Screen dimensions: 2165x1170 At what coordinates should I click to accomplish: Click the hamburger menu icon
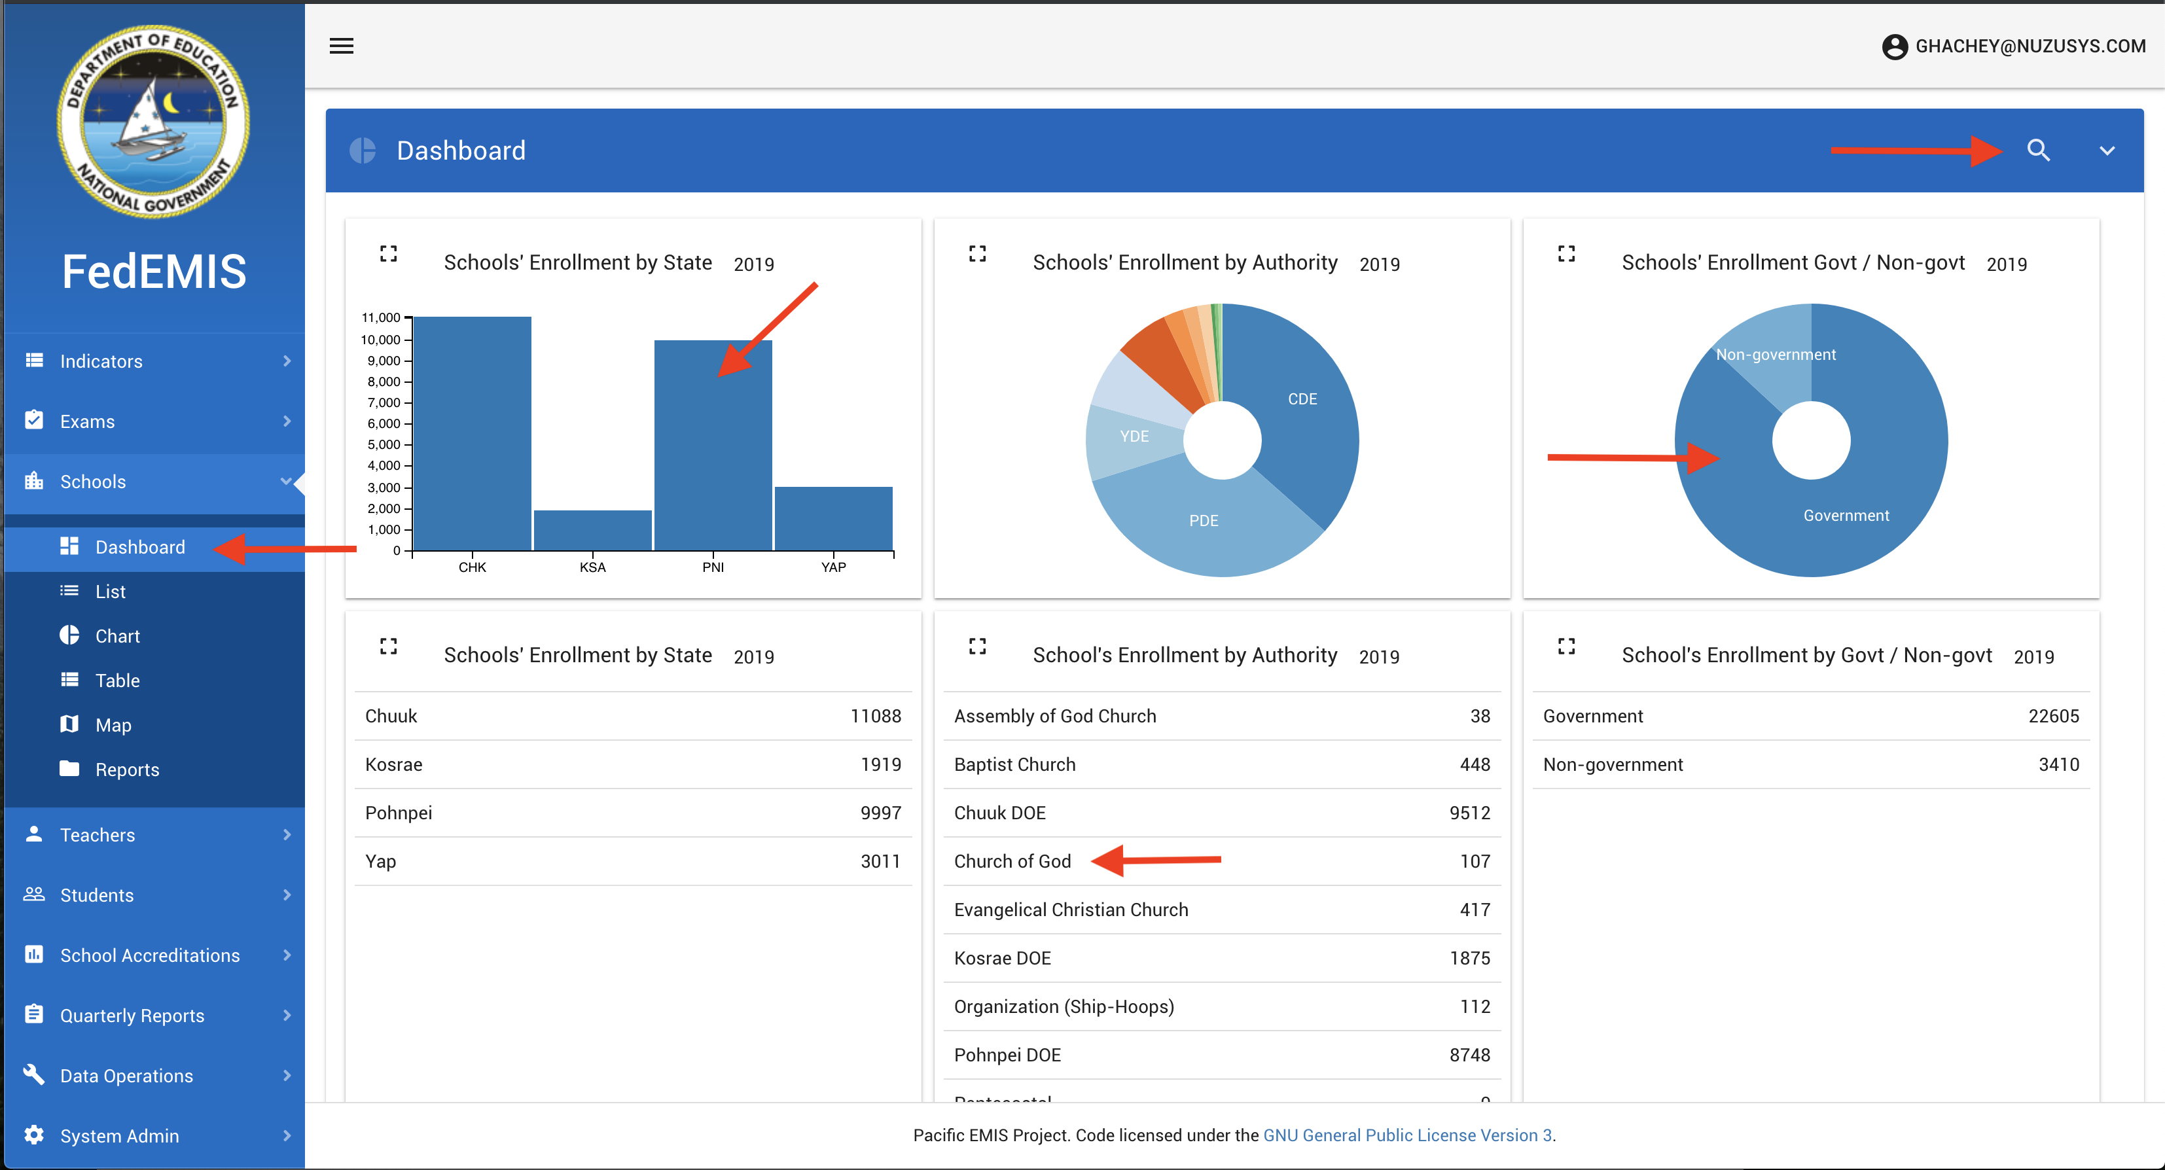[x=341, y=46]
